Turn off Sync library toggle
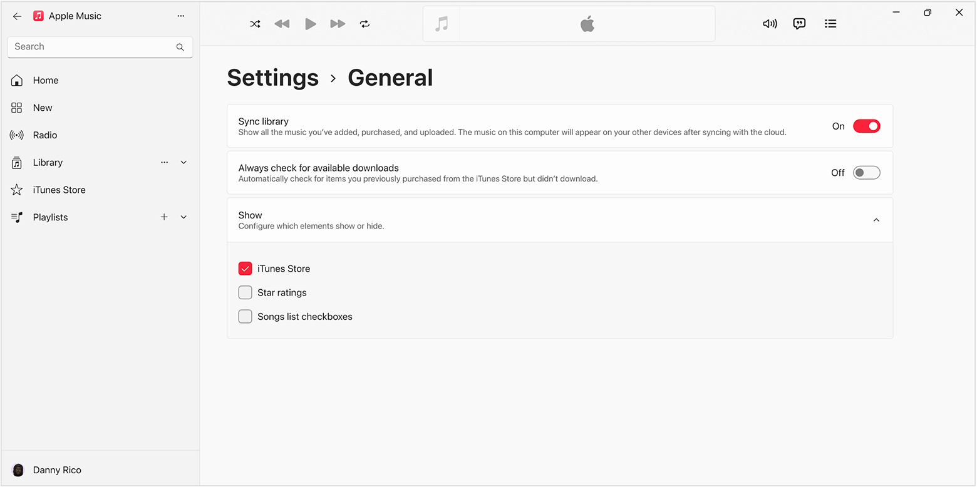This screenshot has width=977, height=487. point(867,126)
